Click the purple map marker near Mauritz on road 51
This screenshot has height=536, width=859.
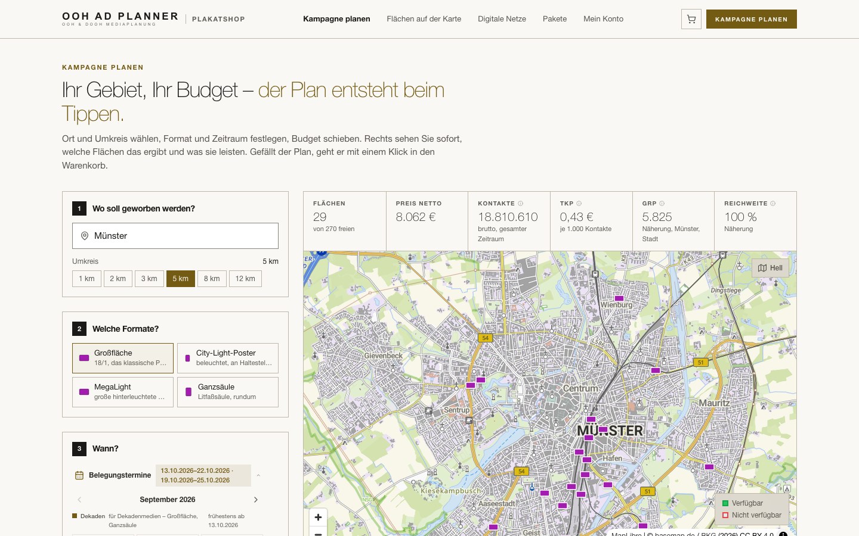[x=656, y=370]
